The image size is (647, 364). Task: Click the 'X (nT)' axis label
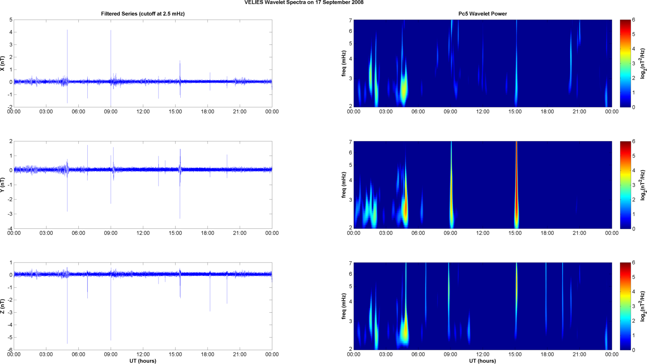pyautogui.click(x=3, y=63)
